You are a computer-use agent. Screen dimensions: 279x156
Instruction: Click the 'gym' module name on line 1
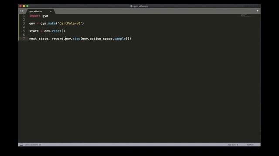pyautogui.click(x=45, y=16)
